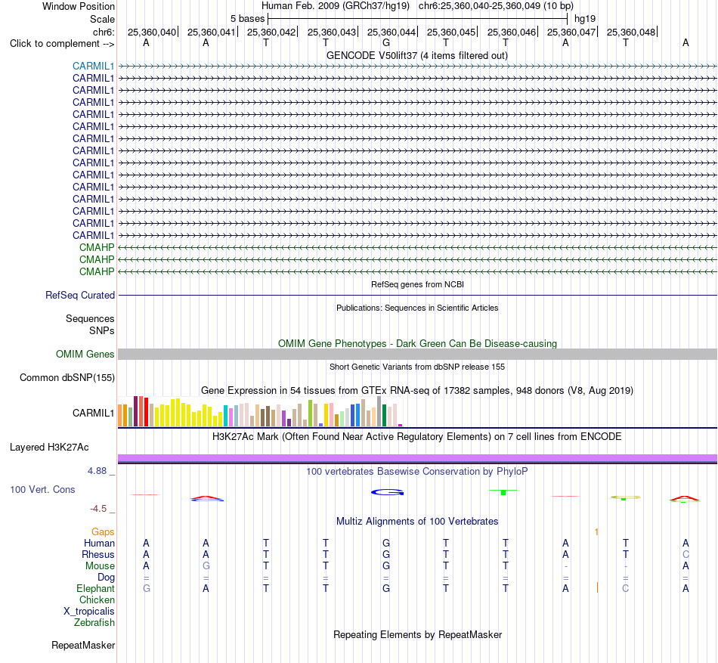Click the 'Common dbSNP(155)' track label
The width and height of the screenshot is (718, 663).
pyautogui.click(x=67, y=378)
